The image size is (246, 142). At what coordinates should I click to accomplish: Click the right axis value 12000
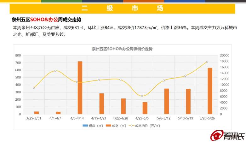click(x=225, y=79)
